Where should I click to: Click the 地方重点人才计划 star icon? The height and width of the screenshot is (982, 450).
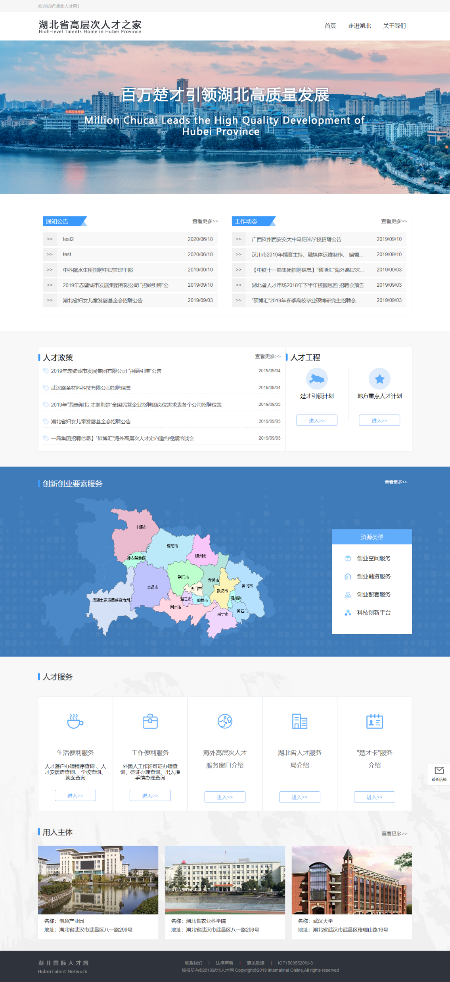coord(379,379)
